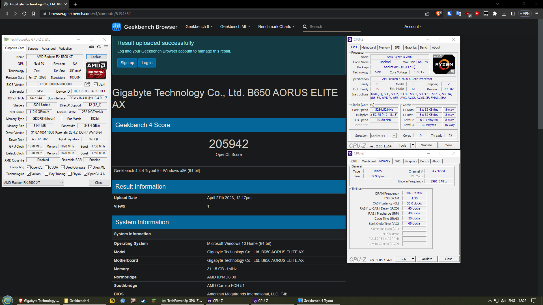Click the AMD Radeon Graphics logo in GPU-Z
Viewport: 543px width, 305px height.
coord(96,71)
